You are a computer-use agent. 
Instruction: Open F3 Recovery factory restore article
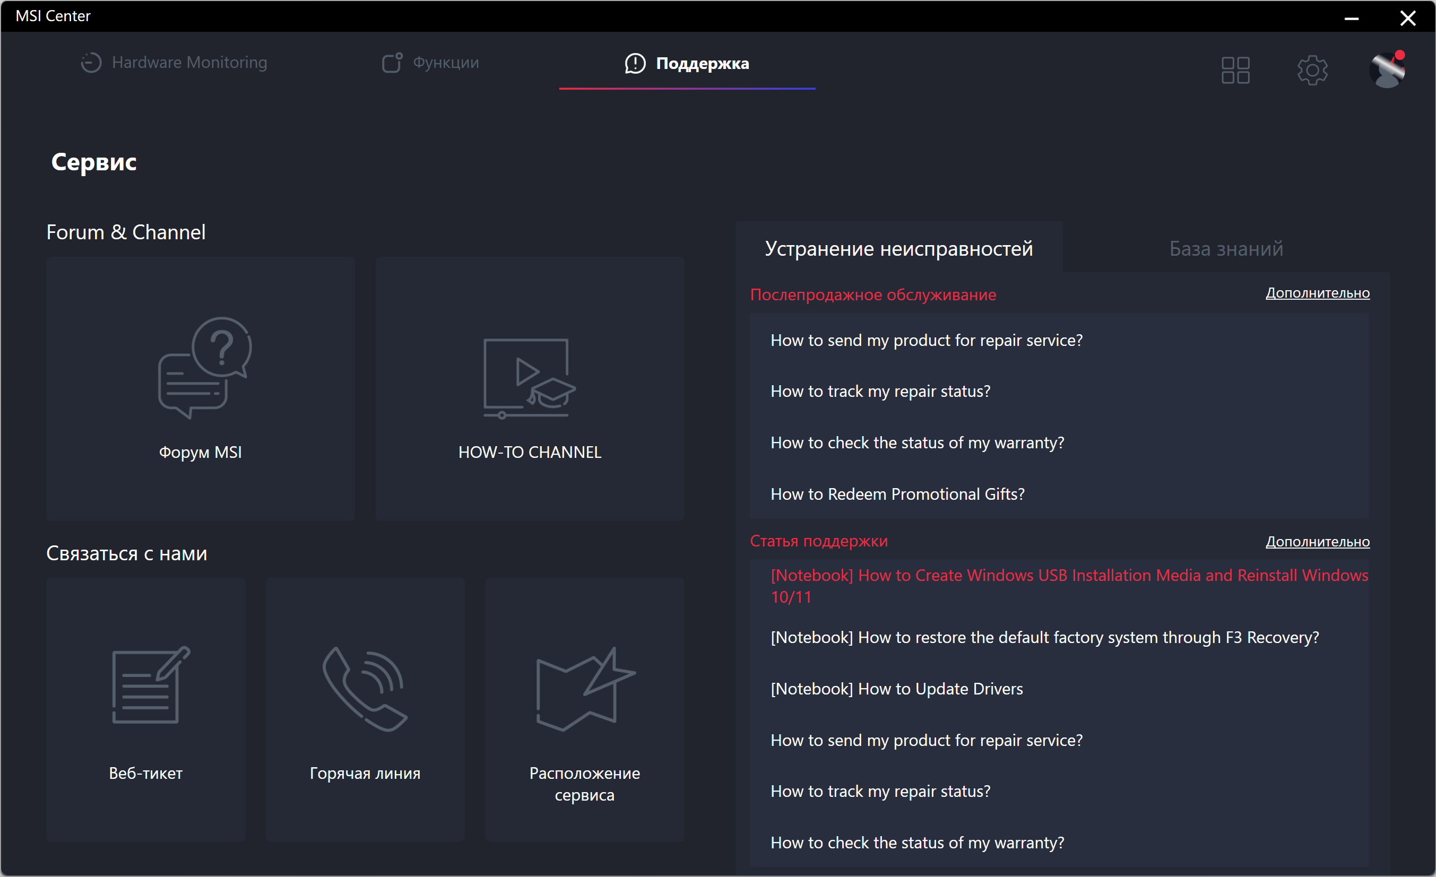click(x=1044, y=638)
